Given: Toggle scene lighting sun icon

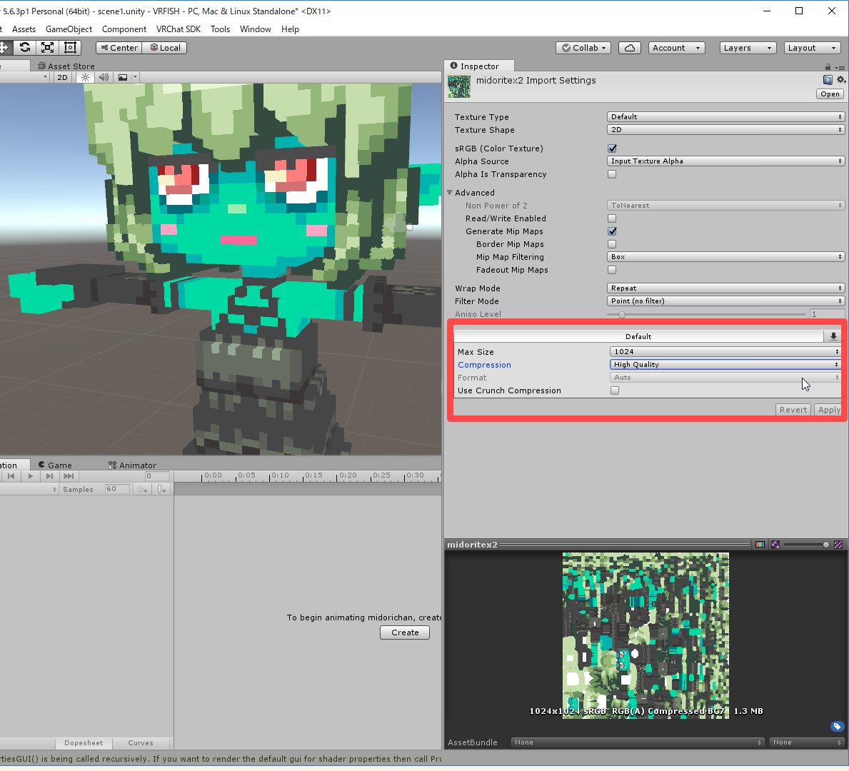Looking at the screenshot, I should tap(86, 77).
